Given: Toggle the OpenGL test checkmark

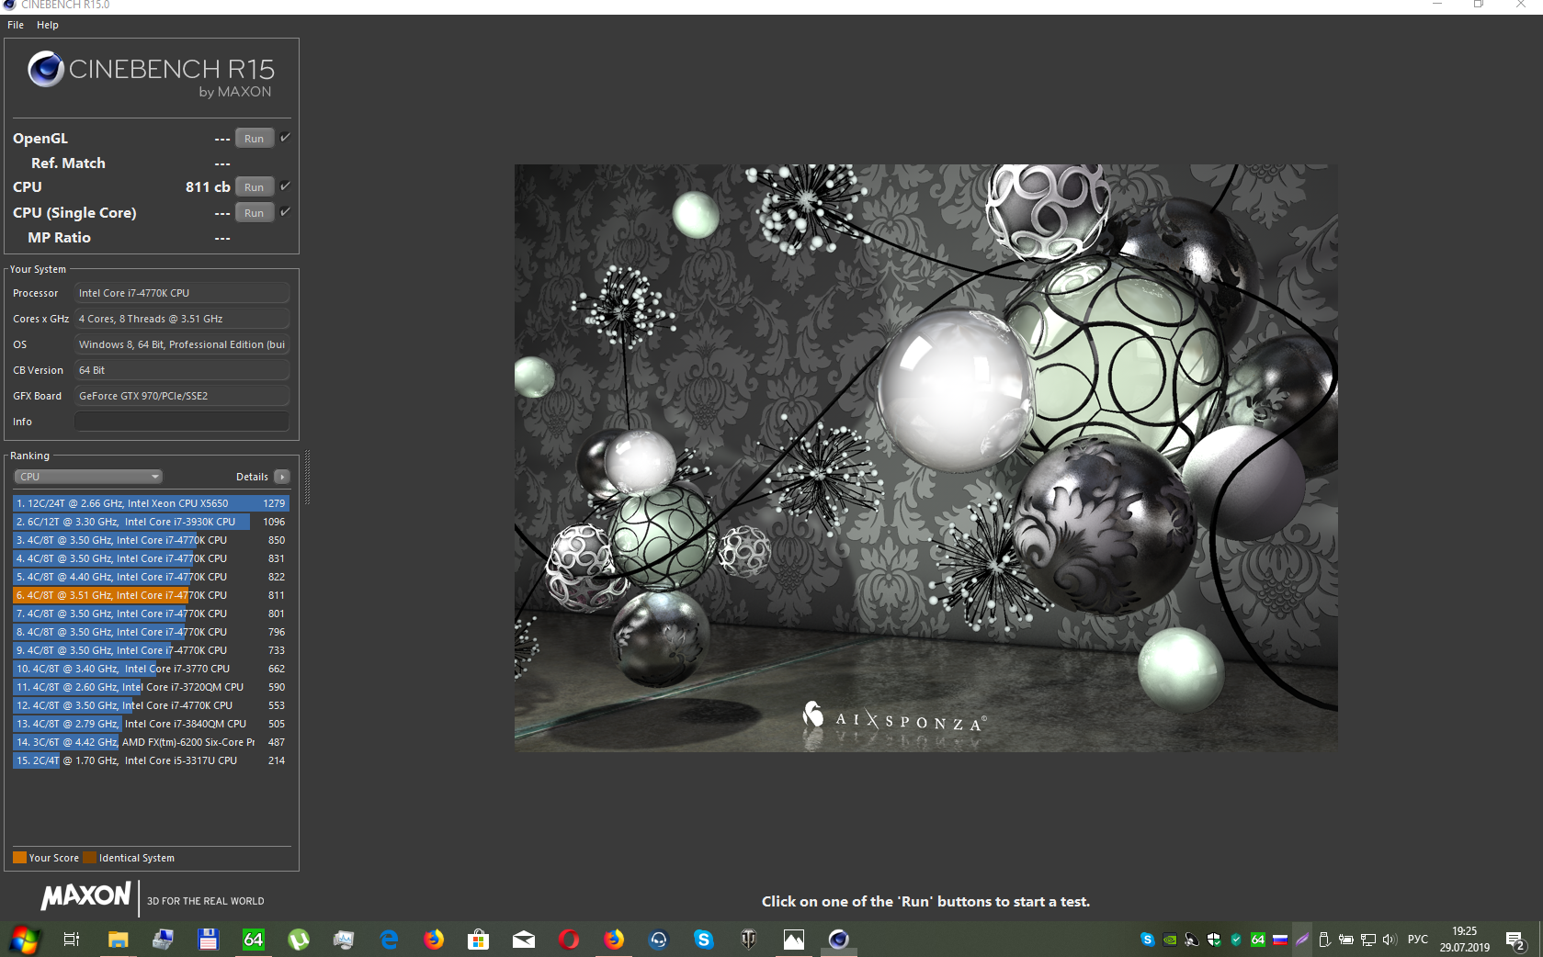Looking at the screenshot, I should [x=285, y=138].
